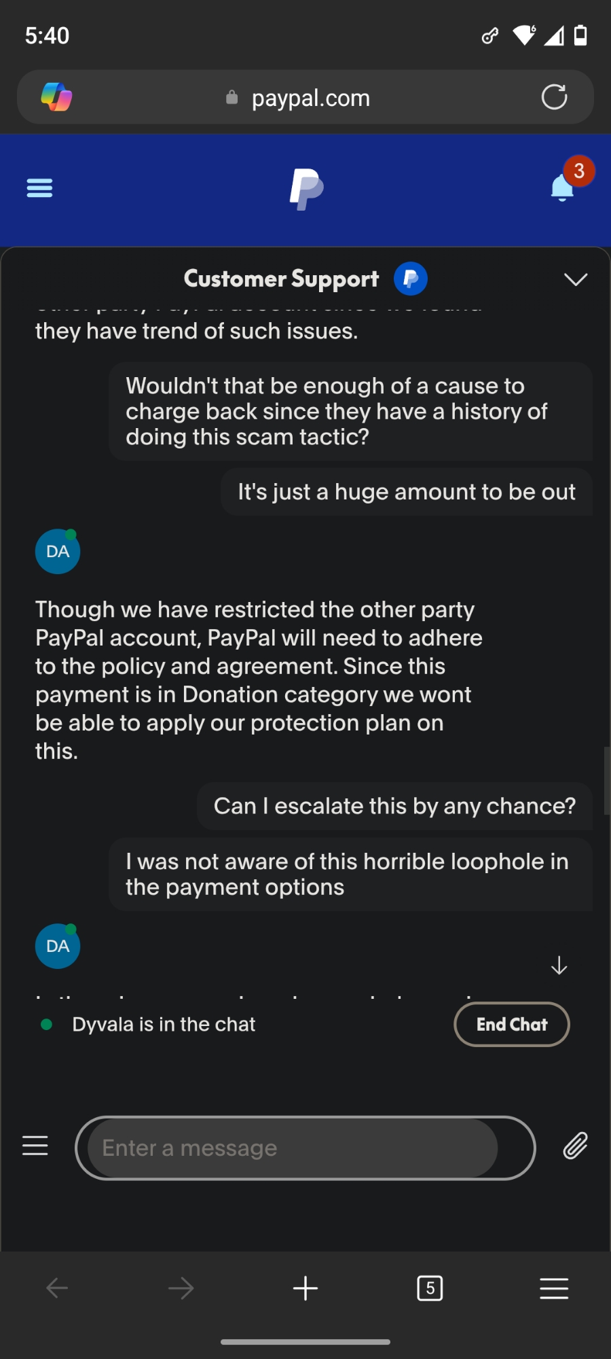This screenshot has width=611, height=1359.
Task: Tap the Copilot icon in address bar
Action: 56,97
